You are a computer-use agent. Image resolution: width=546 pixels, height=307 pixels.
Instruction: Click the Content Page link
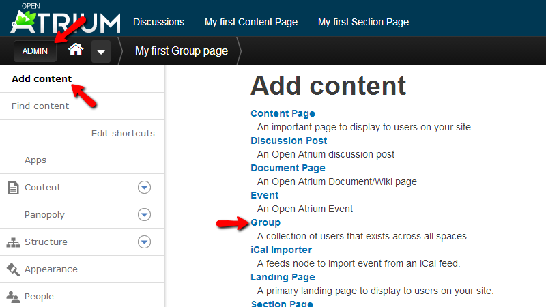(283, 113)
